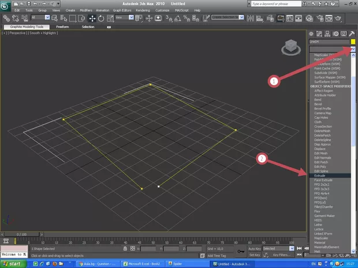Image resolution: width=358 pixels, height=268 pixels.
Task: Switch to the Freeform ribbon tab
Action: tap(62, 27)
